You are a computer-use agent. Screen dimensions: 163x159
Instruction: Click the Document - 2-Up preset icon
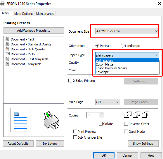(7, 54)
